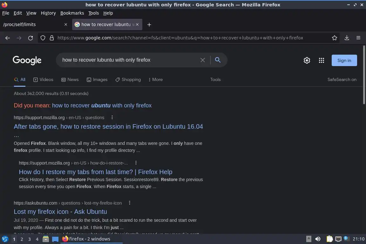The width and height of the screenshot is (366, 244).
Task: Open options for how-do-i-restore result
Action: pyautogui.click(x=136, y=163)
